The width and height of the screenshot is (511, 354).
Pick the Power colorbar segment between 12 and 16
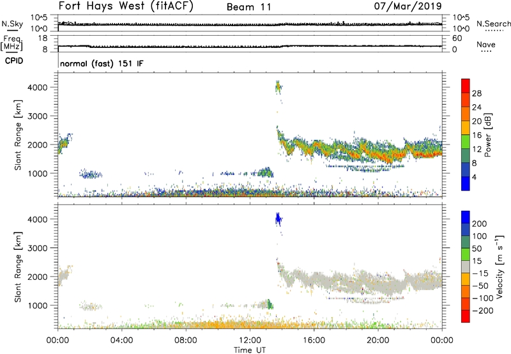pos(466,141)
